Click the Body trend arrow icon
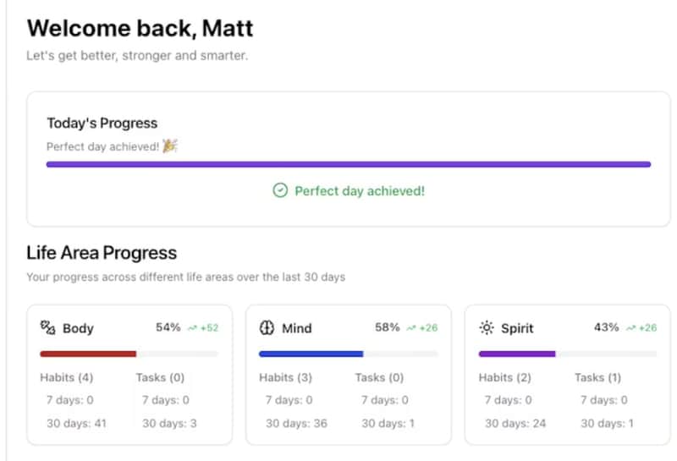 pyautogui.click(x=192, y=328)
